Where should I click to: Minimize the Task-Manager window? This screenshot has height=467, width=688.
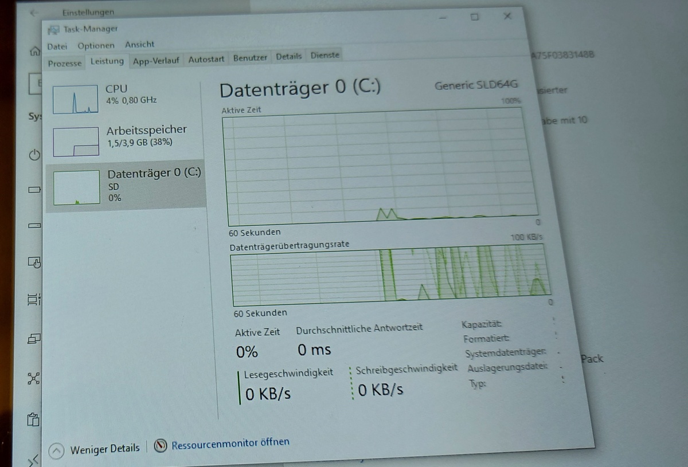pos(443,18)
